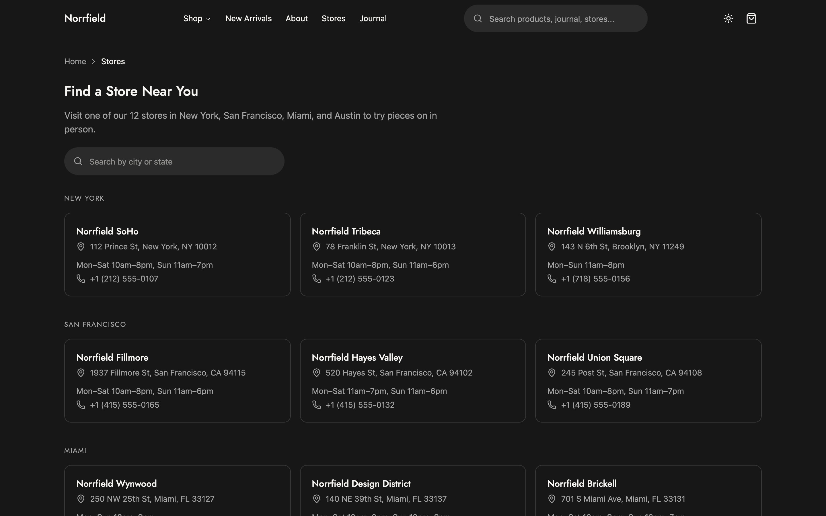This screenshot has width=826, height=516.
Task: Click phone icon for Norrfield Williamsburg
Action: [552, 279]
